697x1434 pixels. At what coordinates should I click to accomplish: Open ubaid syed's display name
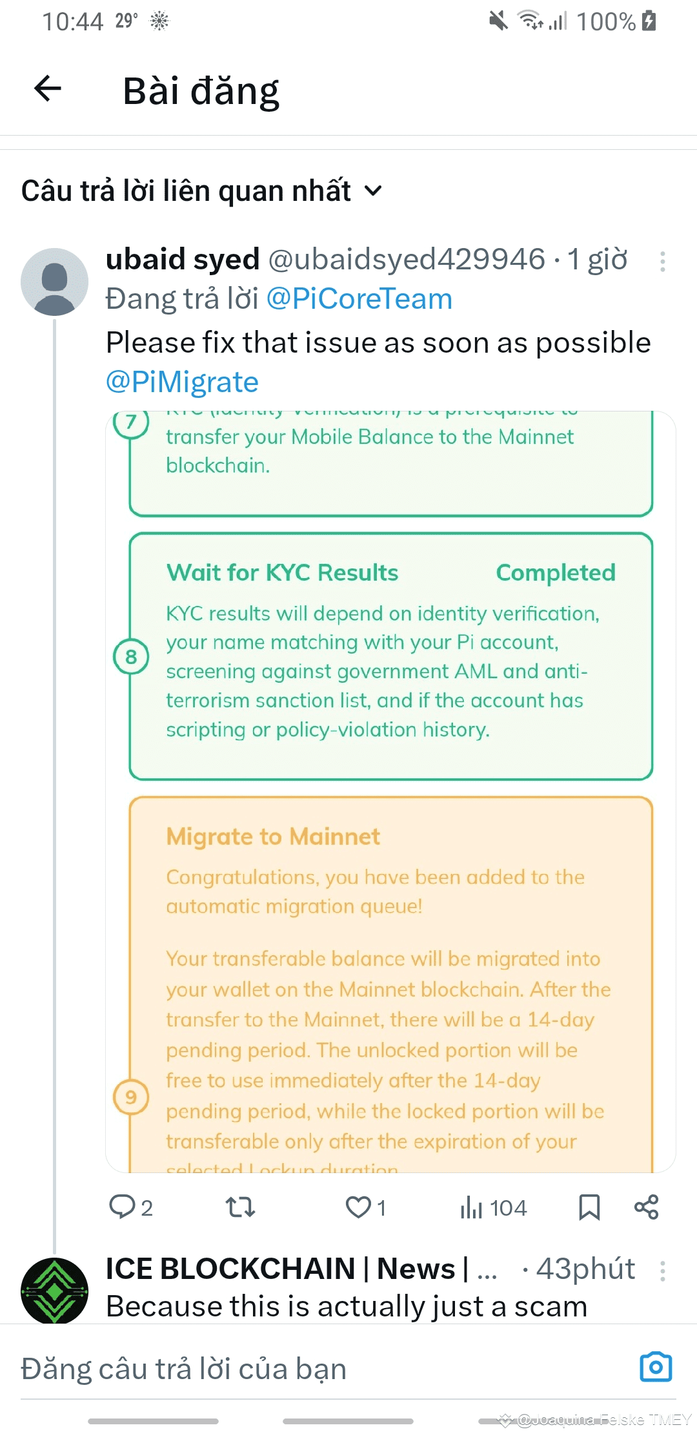[183, 259]
